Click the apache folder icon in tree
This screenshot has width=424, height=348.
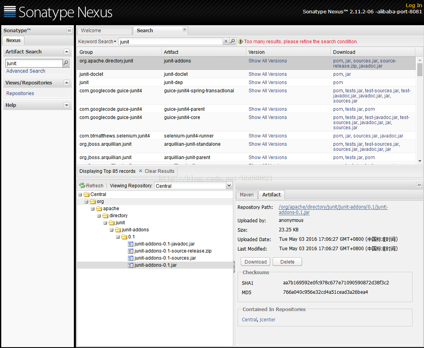[99, 209]
